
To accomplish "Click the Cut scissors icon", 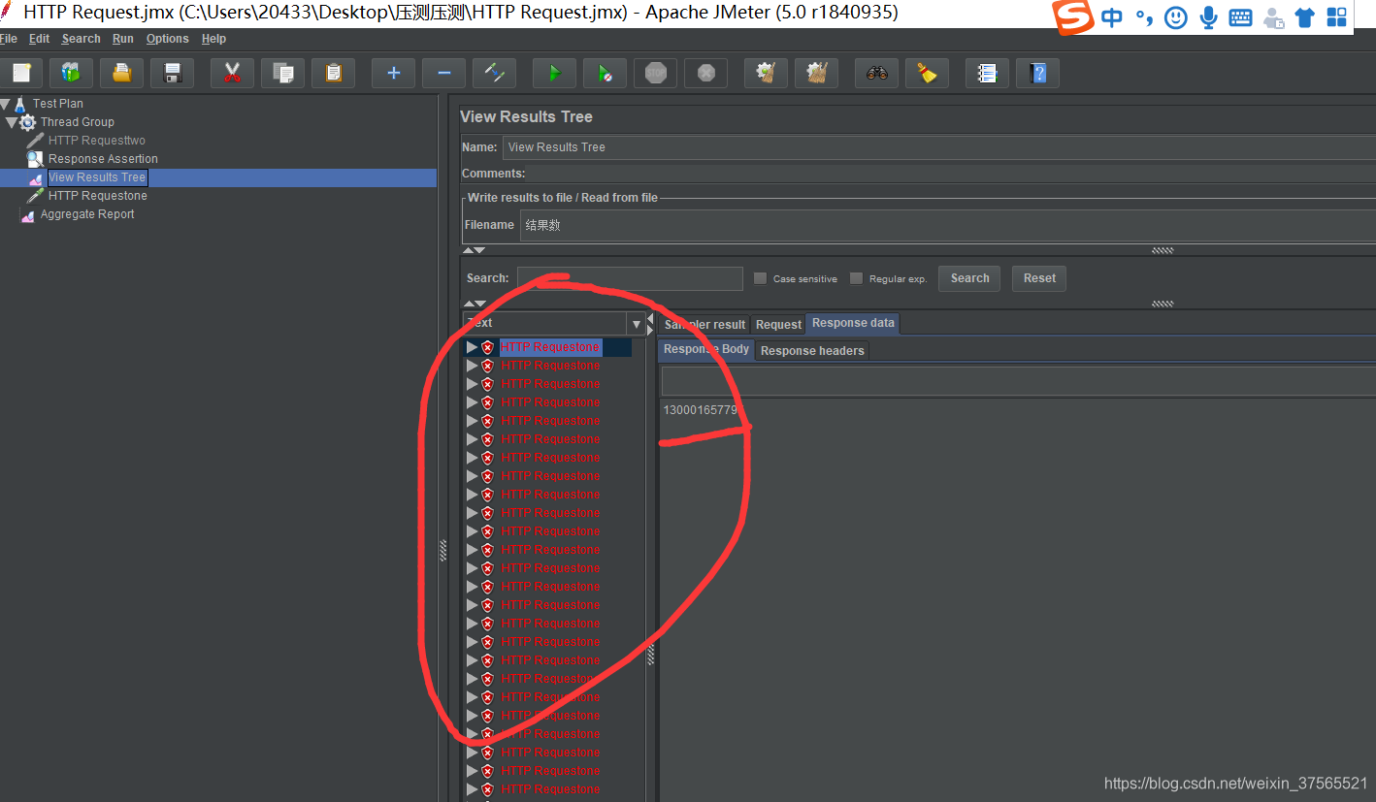I will coord(232,73).
